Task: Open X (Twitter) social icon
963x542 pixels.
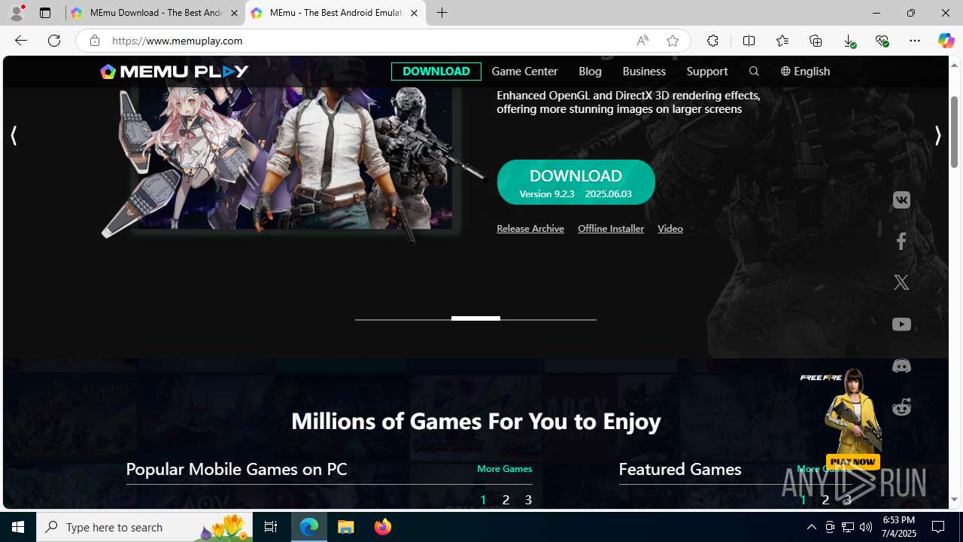Action: coord(901,283)
